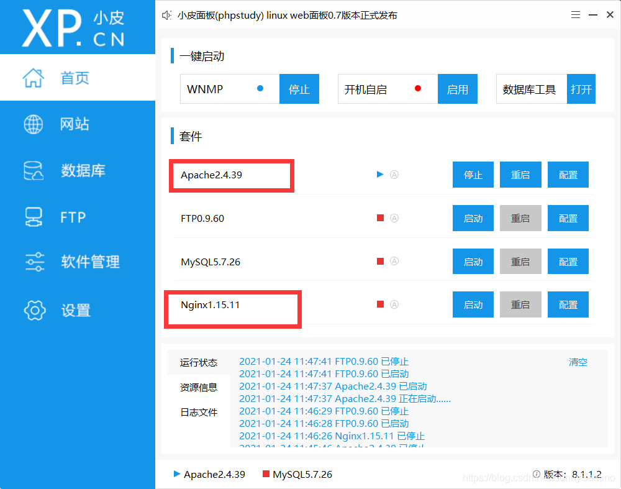Switch to the 日志文件 tab
The height and width of the screenshot is (489, 621).
pyautogui.click(x=199, y=411)
